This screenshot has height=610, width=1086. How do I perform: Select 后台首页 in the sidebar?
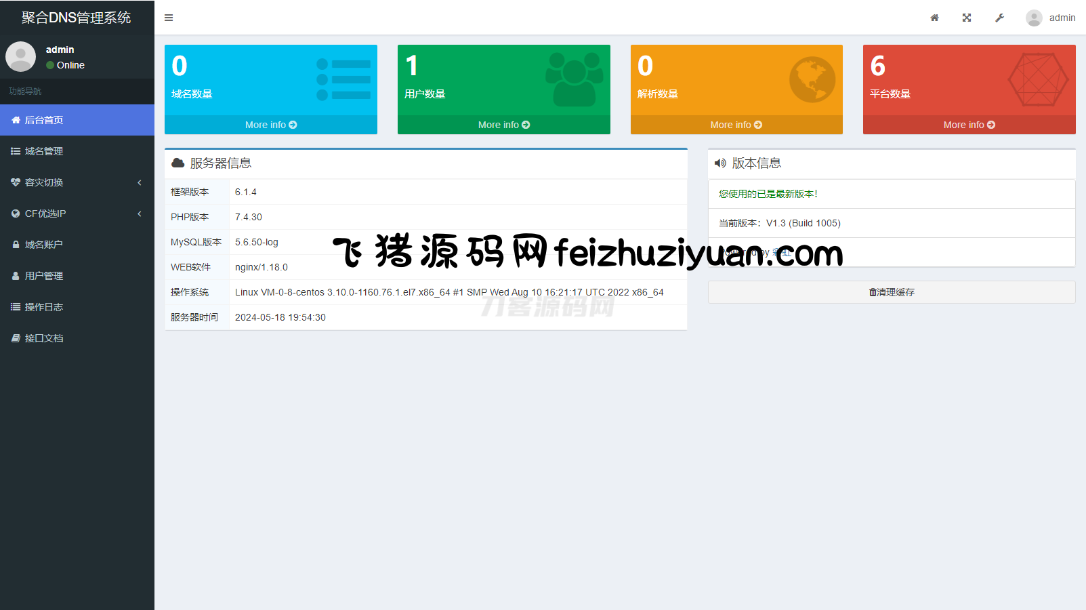[x=44, y=120]
